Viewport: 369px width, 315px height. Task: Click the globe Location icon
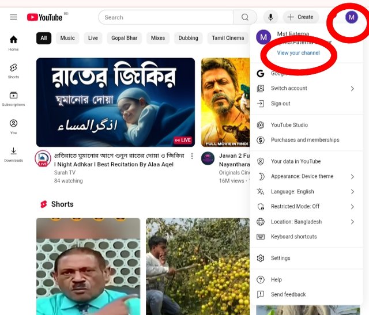coord(261,222)
